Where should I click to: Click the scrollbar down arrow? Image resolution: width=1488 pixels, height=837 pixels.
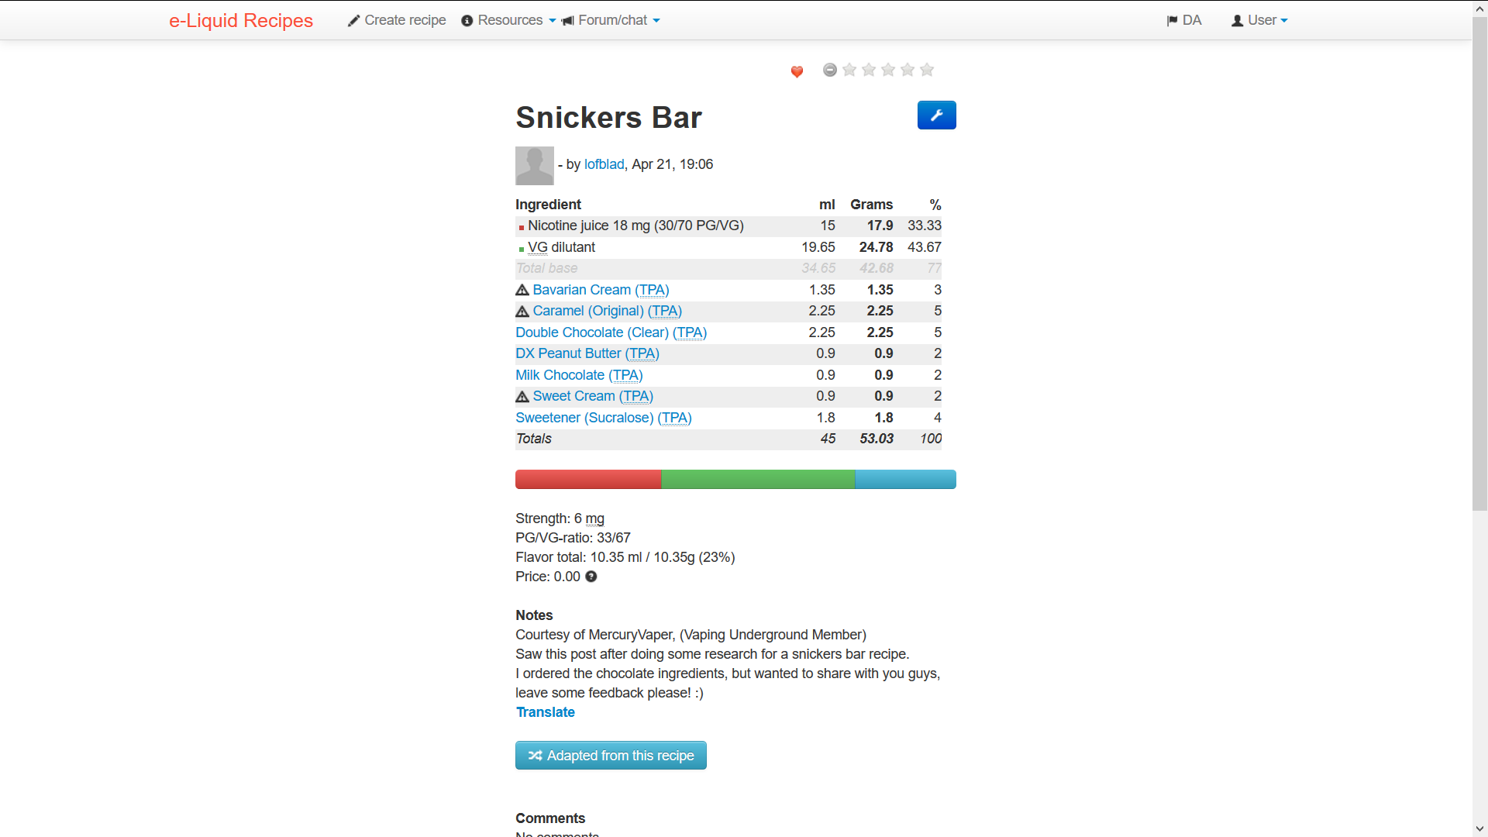pyautogui.click(x=1480, y=829)
